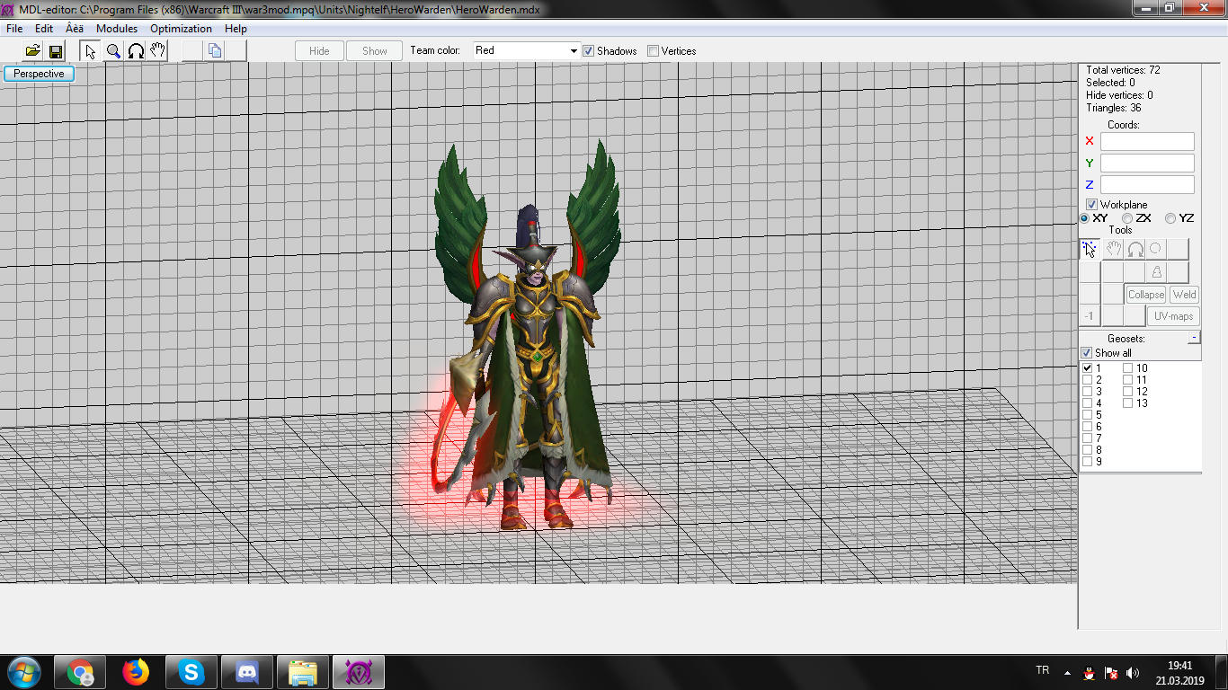Open the File menu

tap(14, 29)
